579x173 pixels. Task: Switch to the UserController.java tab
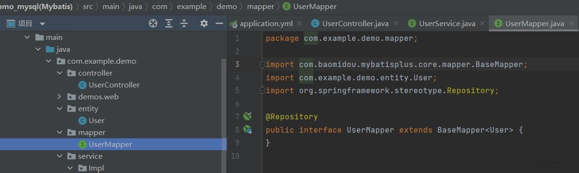tap(355, 23)
